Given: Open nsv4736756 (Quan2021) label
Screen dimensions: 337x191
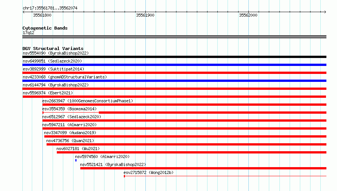Looking at the screenshot, I should (70, 141).
